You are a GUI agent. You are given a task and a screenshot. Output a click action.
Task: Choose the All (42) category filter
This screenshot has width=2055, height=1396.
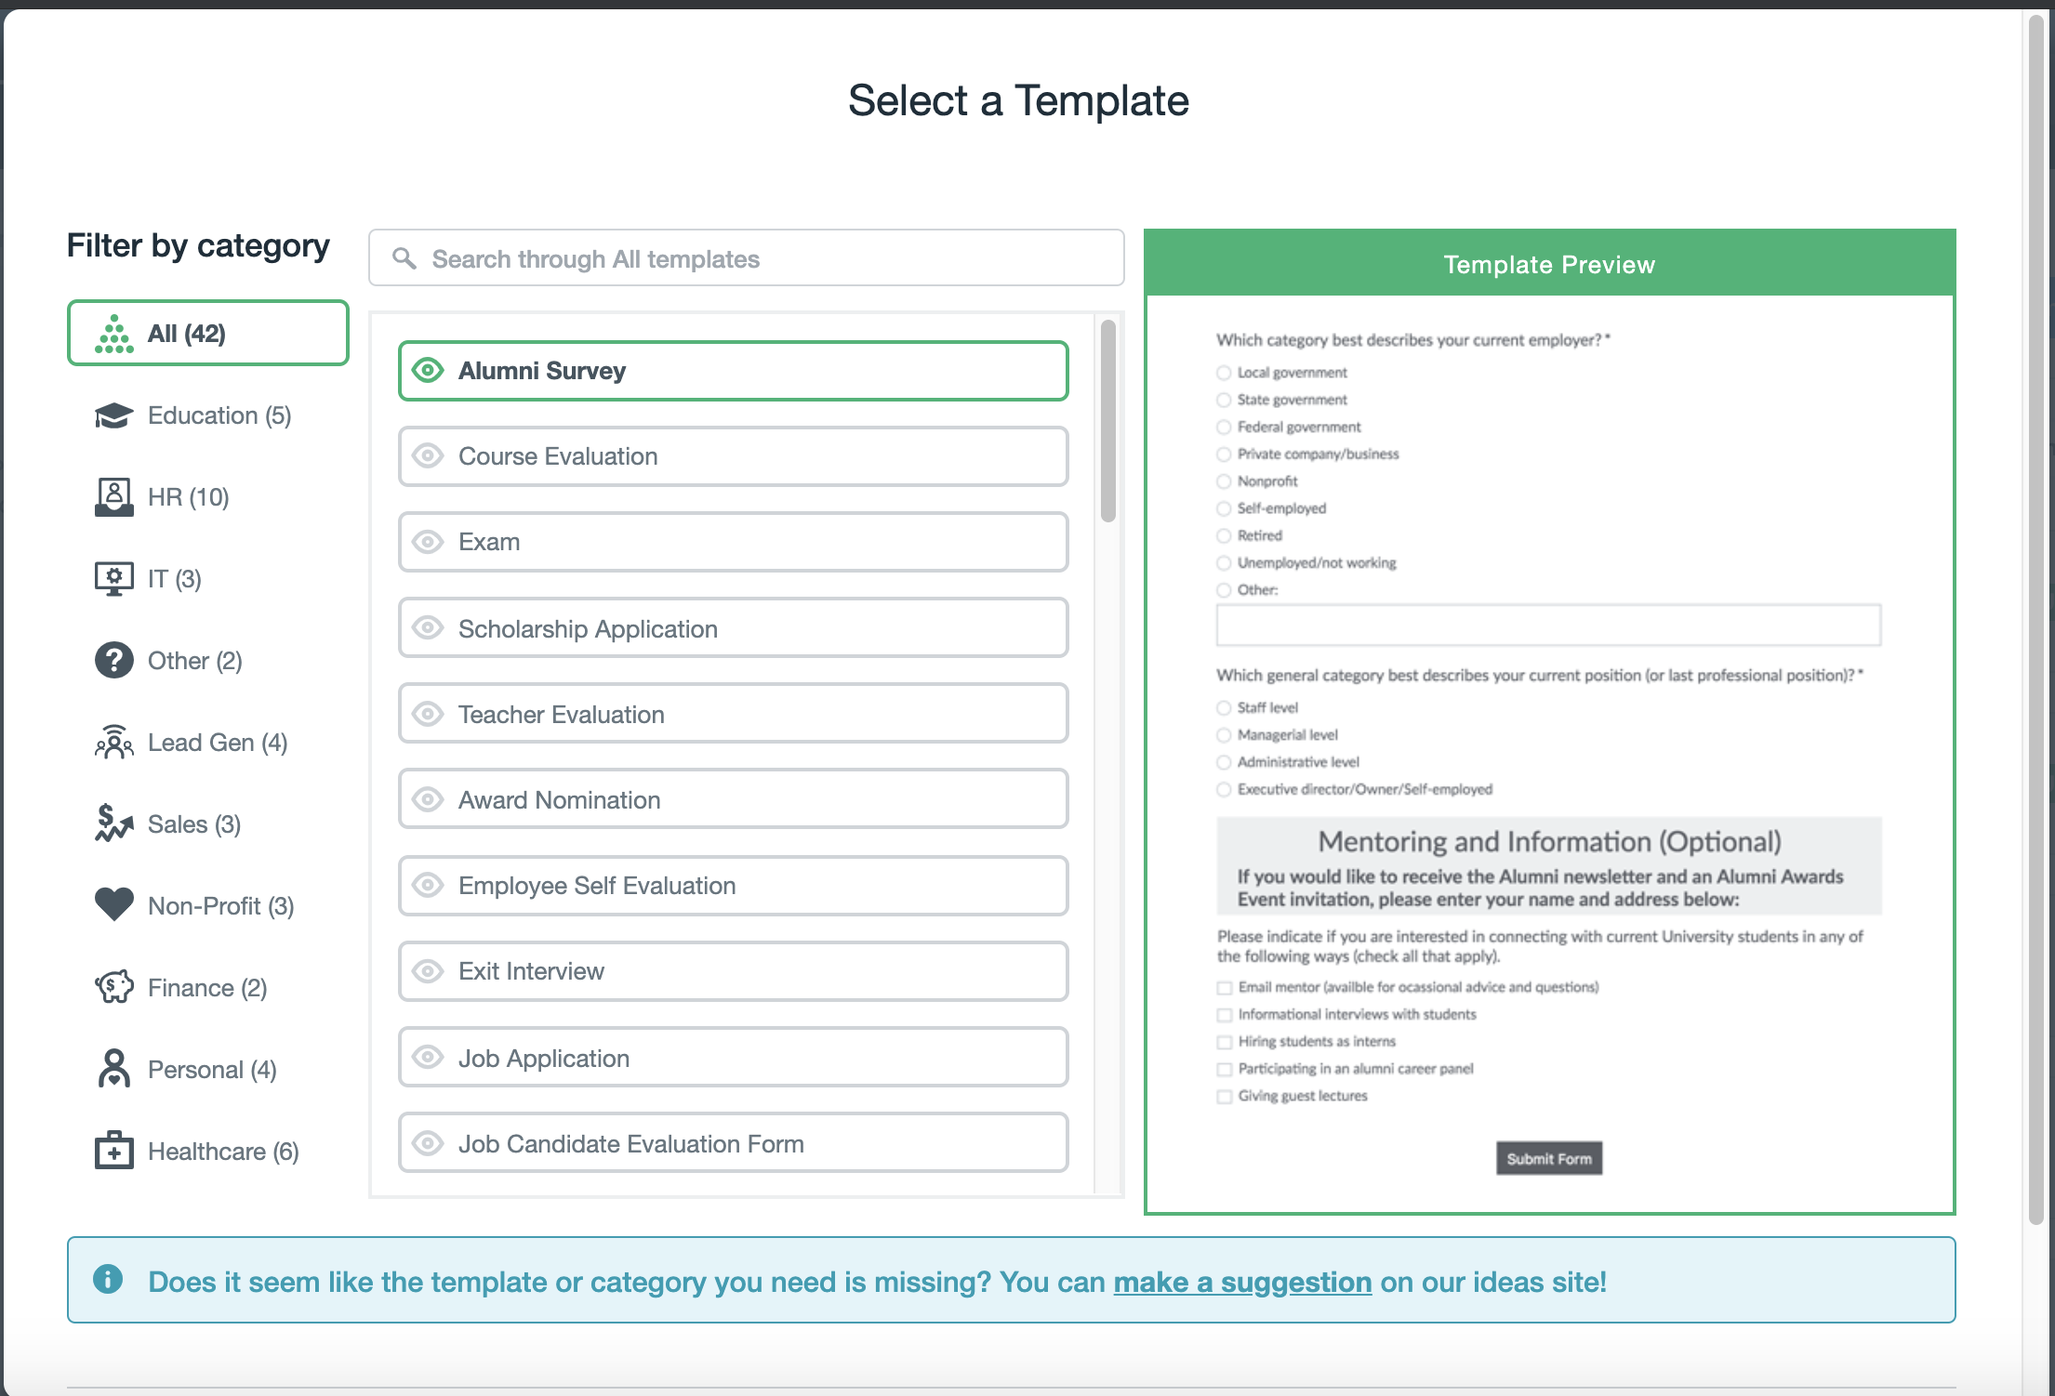click(x=207, y=333)
